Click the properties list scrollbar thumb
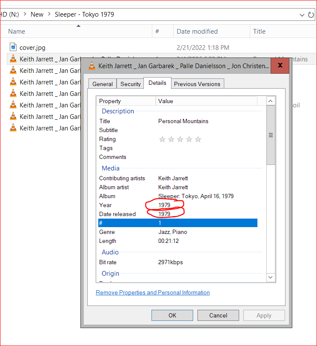 click(x=271, y=135)
